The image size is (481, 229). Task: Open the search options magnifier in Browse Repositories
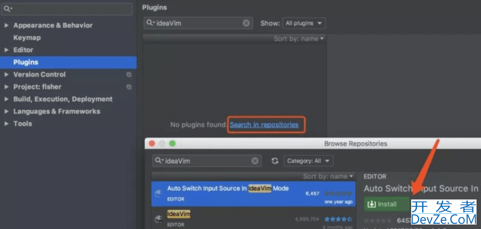[159, 161]
